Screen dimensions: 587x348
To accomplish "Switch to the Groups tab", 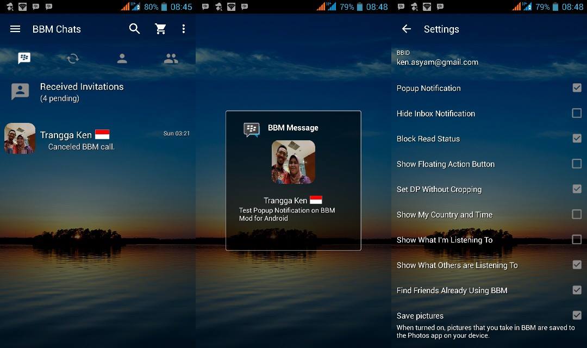I will click(x=171, y=58).
